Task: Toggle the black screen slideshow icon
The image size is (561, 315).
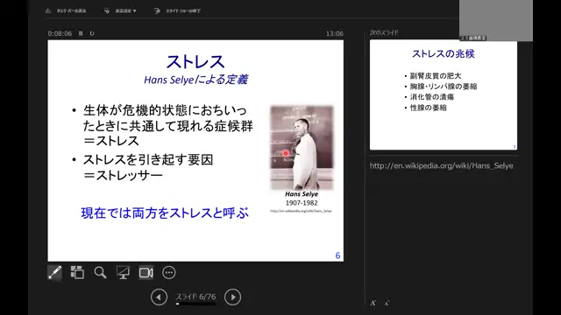Action: point(123,273)
